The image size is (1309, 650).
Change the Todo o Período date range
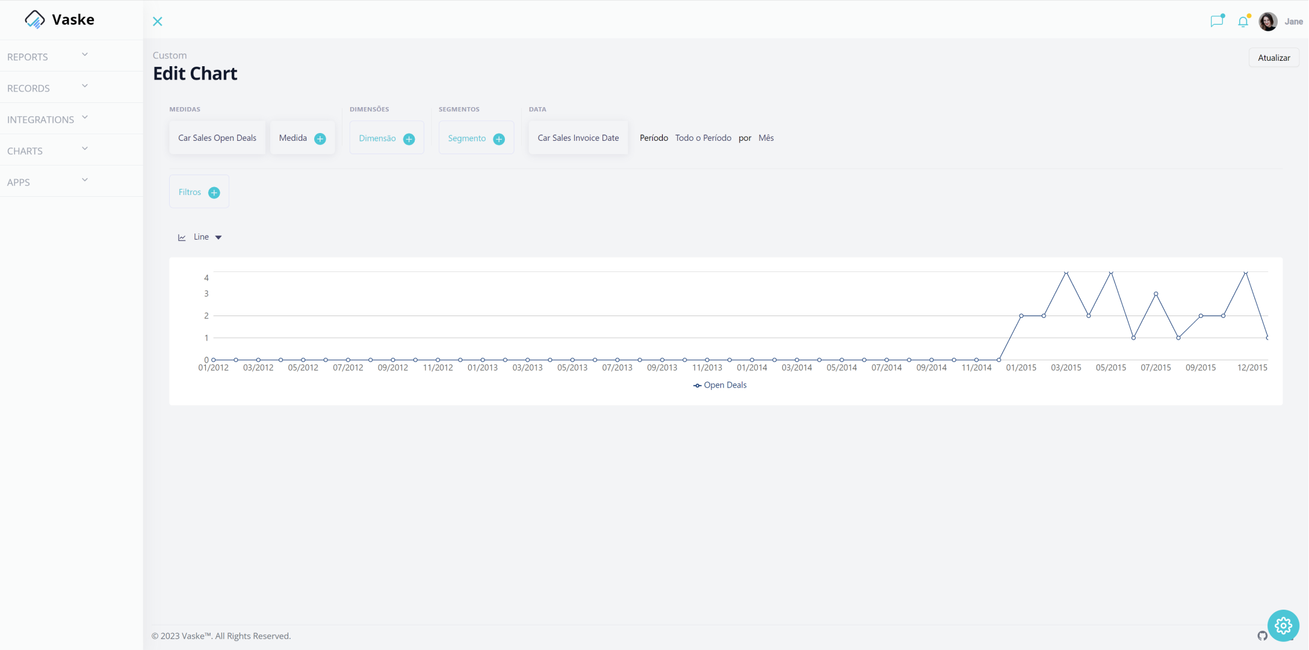click(703, 138)
